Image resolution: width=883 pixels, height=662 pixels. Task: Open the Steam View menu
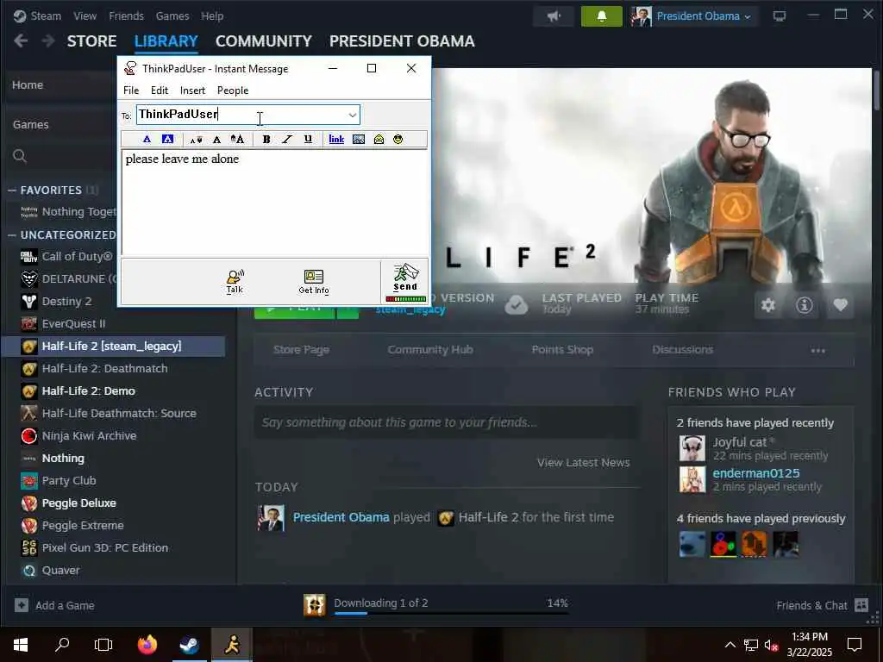[85, 16]
